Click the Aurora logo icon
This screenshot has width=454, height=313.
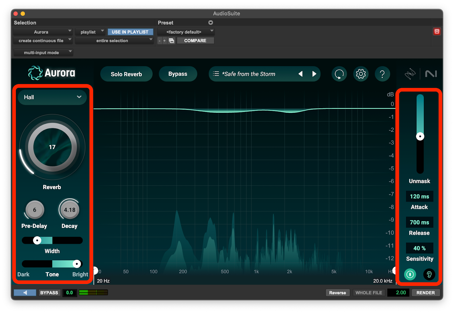(35, 73)
